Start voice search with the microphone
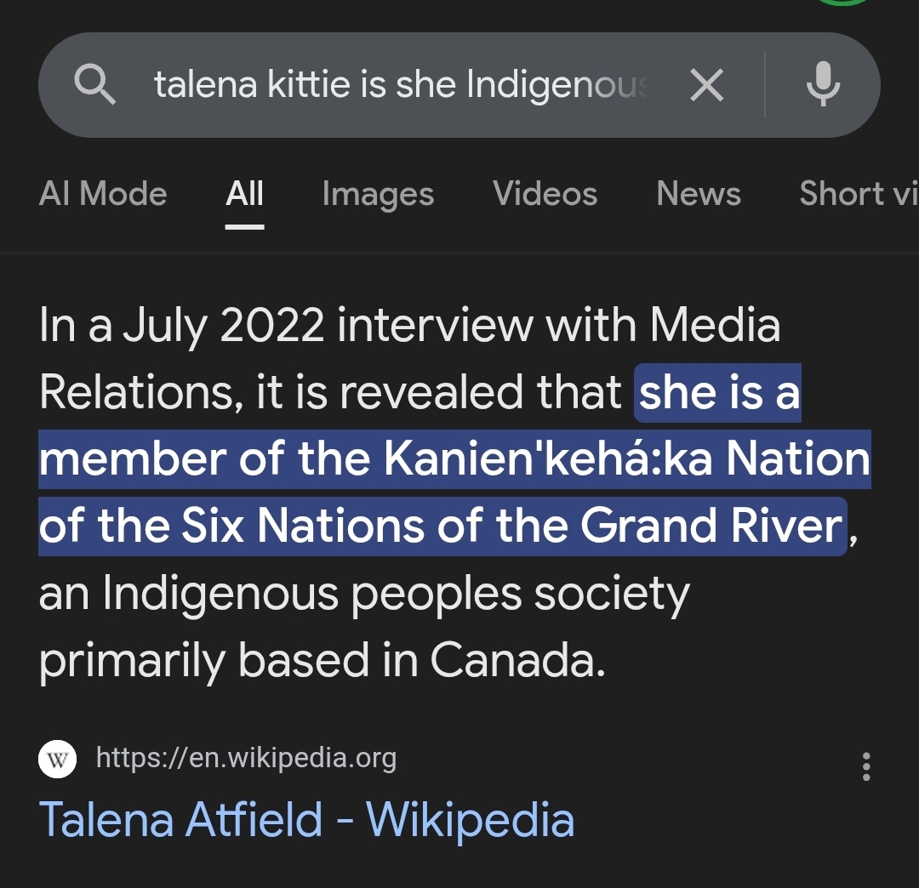The width and height of the screenshot is (919, 888). click(823, 85)
